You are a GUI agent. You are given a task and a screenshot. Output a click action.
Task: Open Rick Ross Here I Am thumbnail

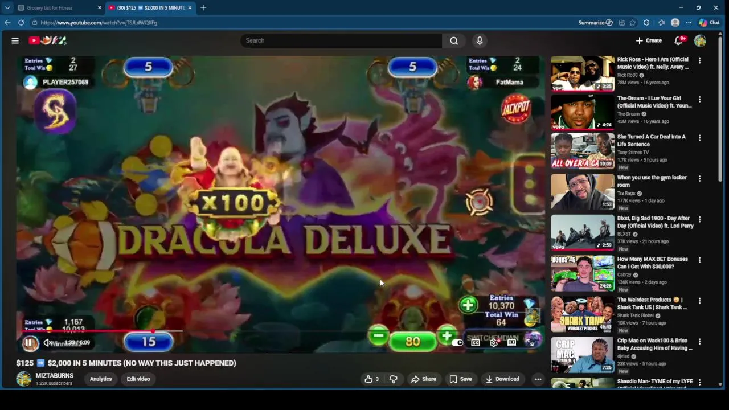[x=583, y=73]
